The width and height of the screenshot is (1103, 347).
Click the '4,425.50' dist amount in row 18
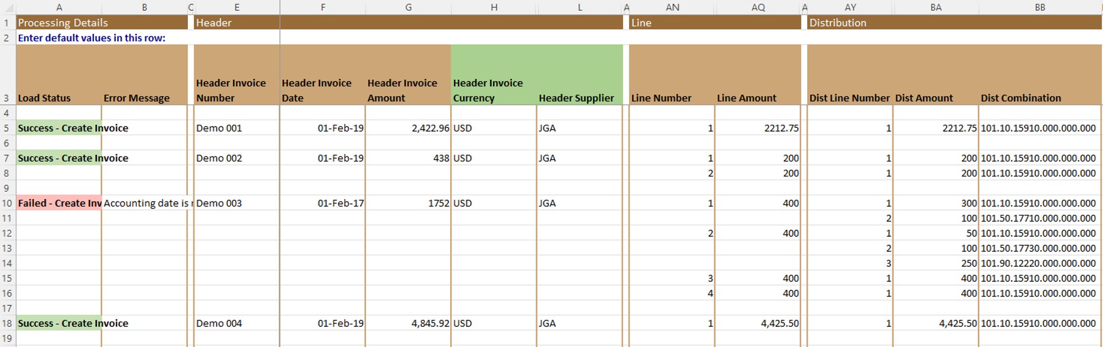(936, 323)
